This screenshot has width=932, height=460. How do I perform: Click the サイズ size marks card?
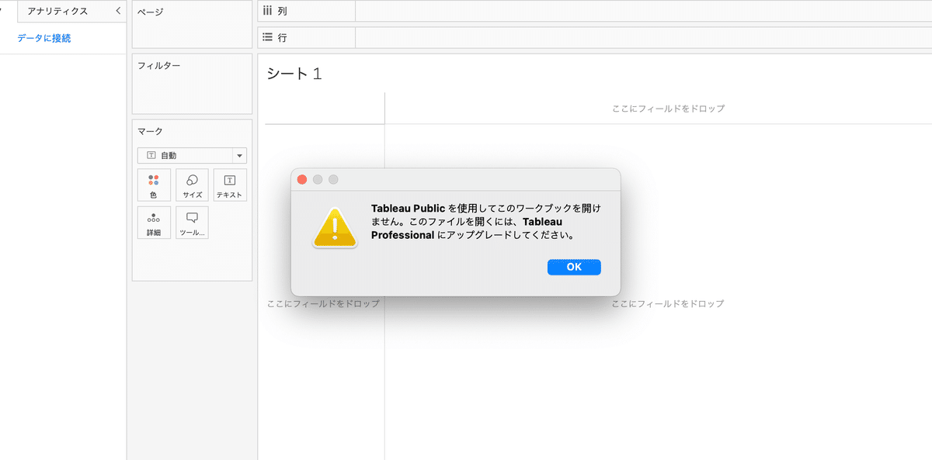point(192,185)
